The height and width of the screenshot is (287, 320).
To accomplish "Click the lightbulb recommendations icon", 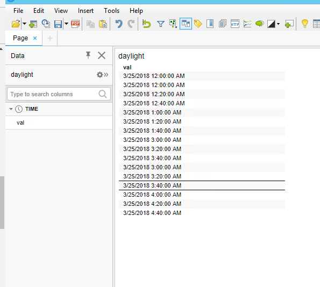I will click(305, 24).
